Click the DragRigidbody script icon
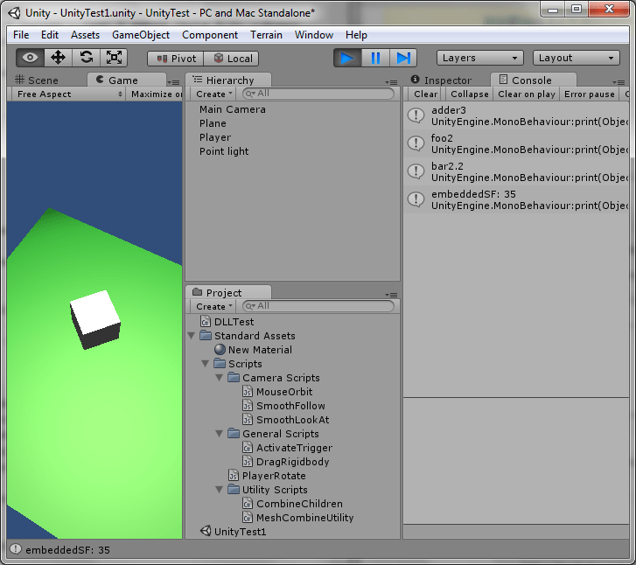Viewport: 636px width, 565px height. pyautogui.click(x=248, y=462)
